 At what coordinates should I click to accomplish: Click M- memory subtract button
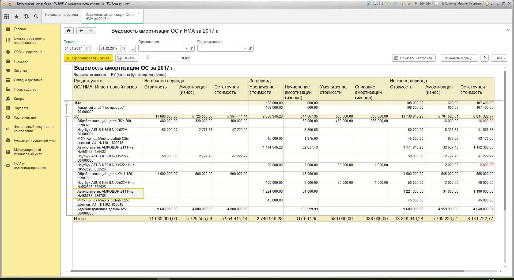pos(428,3)
